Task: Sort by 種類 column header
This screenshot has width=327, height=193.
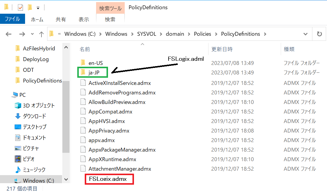Action: point(289,49)
